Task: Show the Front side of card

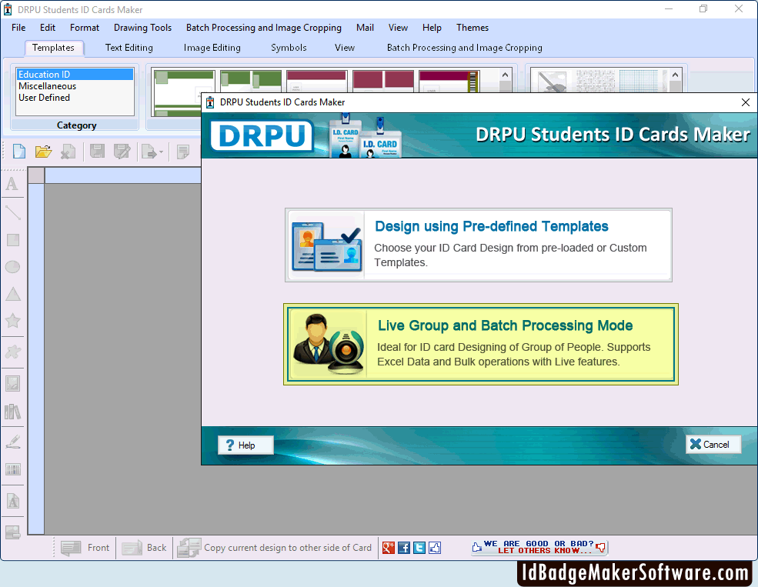Action: 85,548
